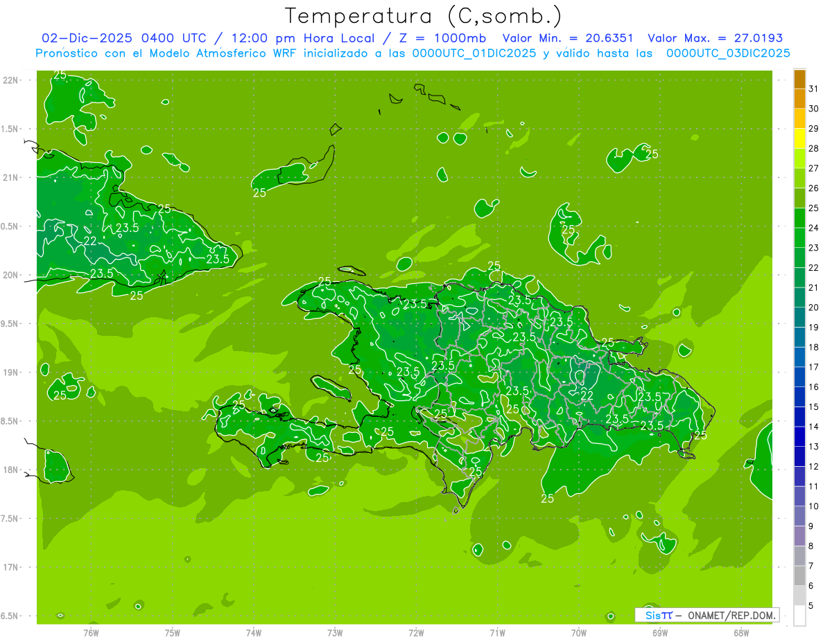Click the '73W' longitude axis label
Image resolution: width=832 pixels, height=642 pixels.
pos(335,632)
